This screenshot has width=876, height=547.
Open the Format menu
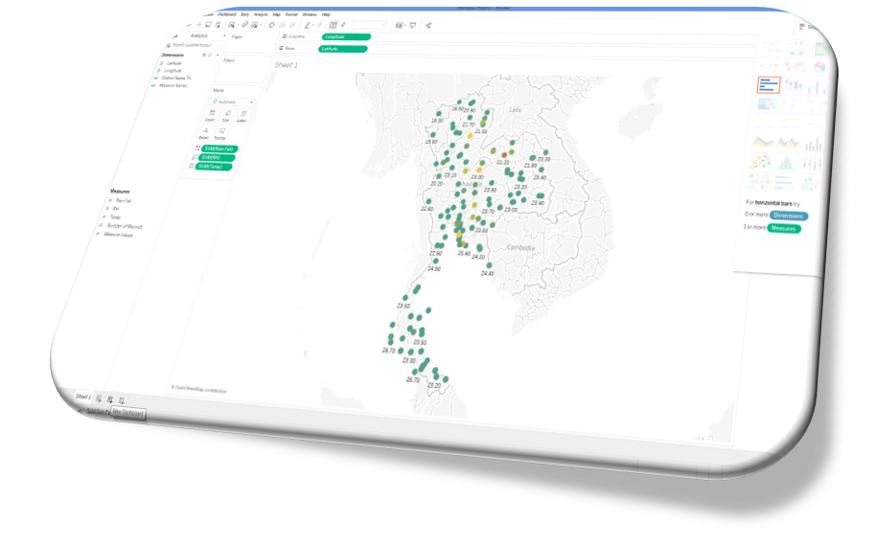coord(292,15)
